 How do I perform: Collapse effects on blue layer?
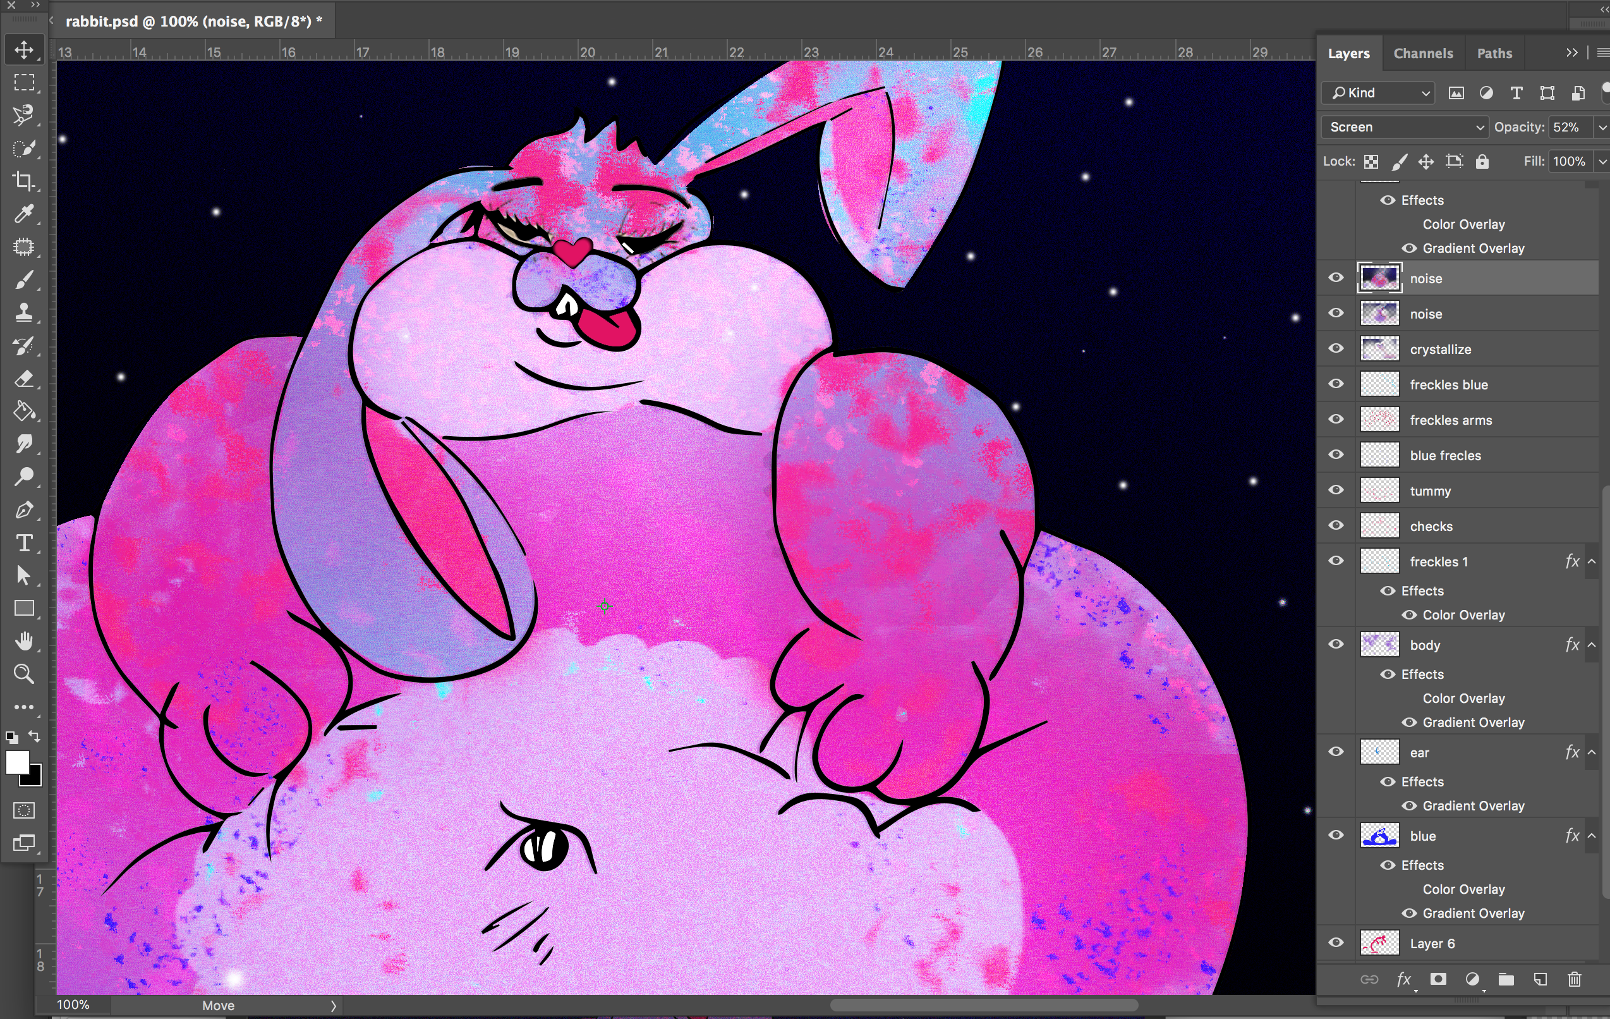pos(1592,836)
